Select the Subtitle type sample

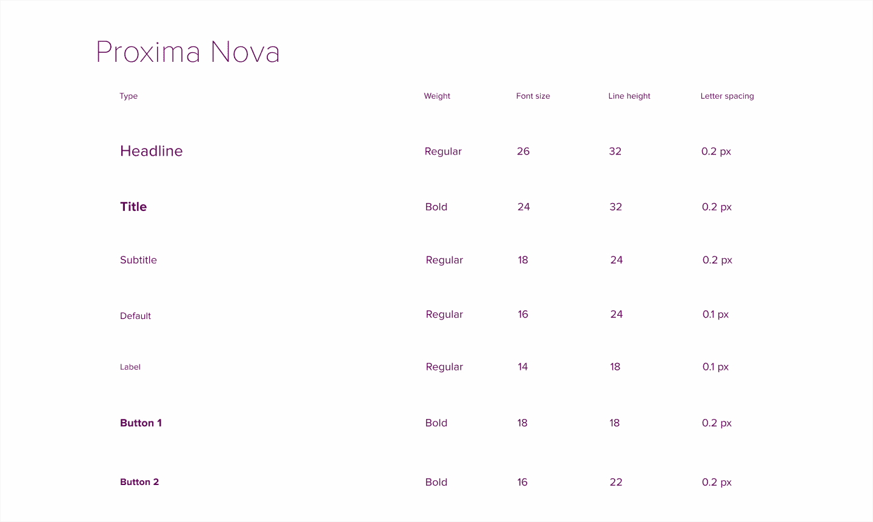click(x=138, y=260)
